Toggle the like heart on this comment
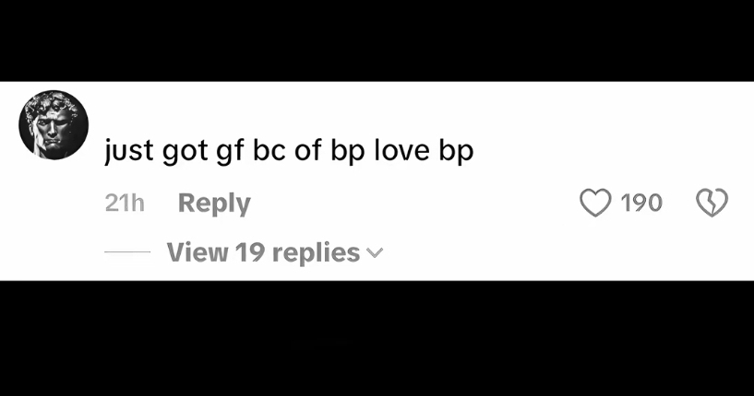This screenshot has width=754, height=396. (595, 203)
